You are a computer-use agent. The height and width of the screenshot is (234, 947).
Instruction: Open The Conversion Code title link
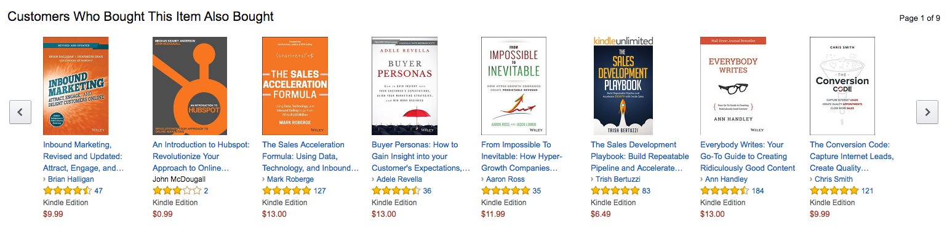(x=852, y=157)
